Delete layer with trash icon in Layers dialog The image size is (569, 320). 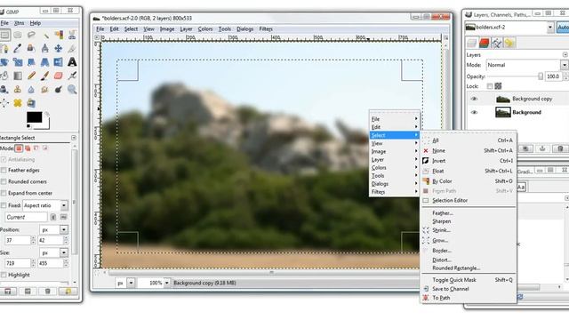[x=560, y=148]
